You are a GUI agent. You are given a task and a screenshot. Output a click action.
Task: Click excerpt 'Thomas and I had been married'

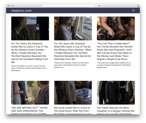pyautogui.click(x=72, y=65)
